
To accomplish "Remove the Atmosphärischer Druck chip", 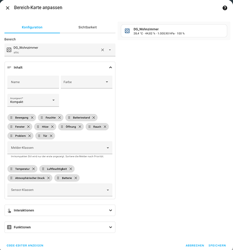I will click(49, 178).
